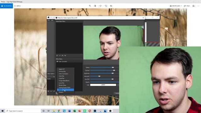The image size is (201, 113).
Task: Open Photos app from the taskbar
Action: pos(105,111)
